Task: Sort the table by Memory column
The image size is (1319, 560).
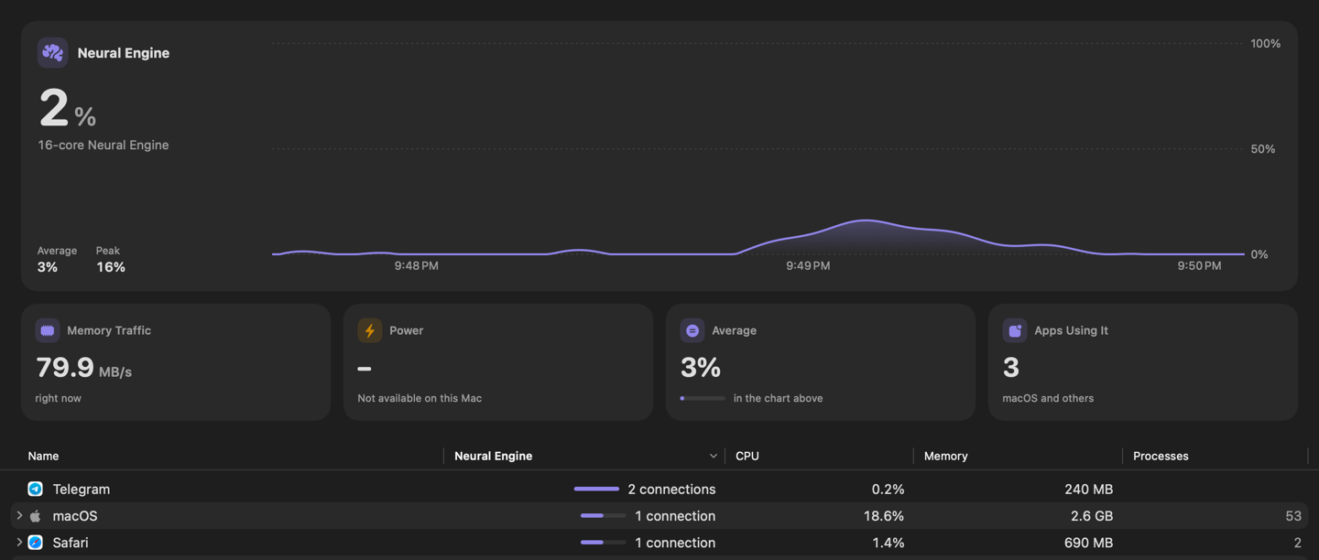Action: 946,456
